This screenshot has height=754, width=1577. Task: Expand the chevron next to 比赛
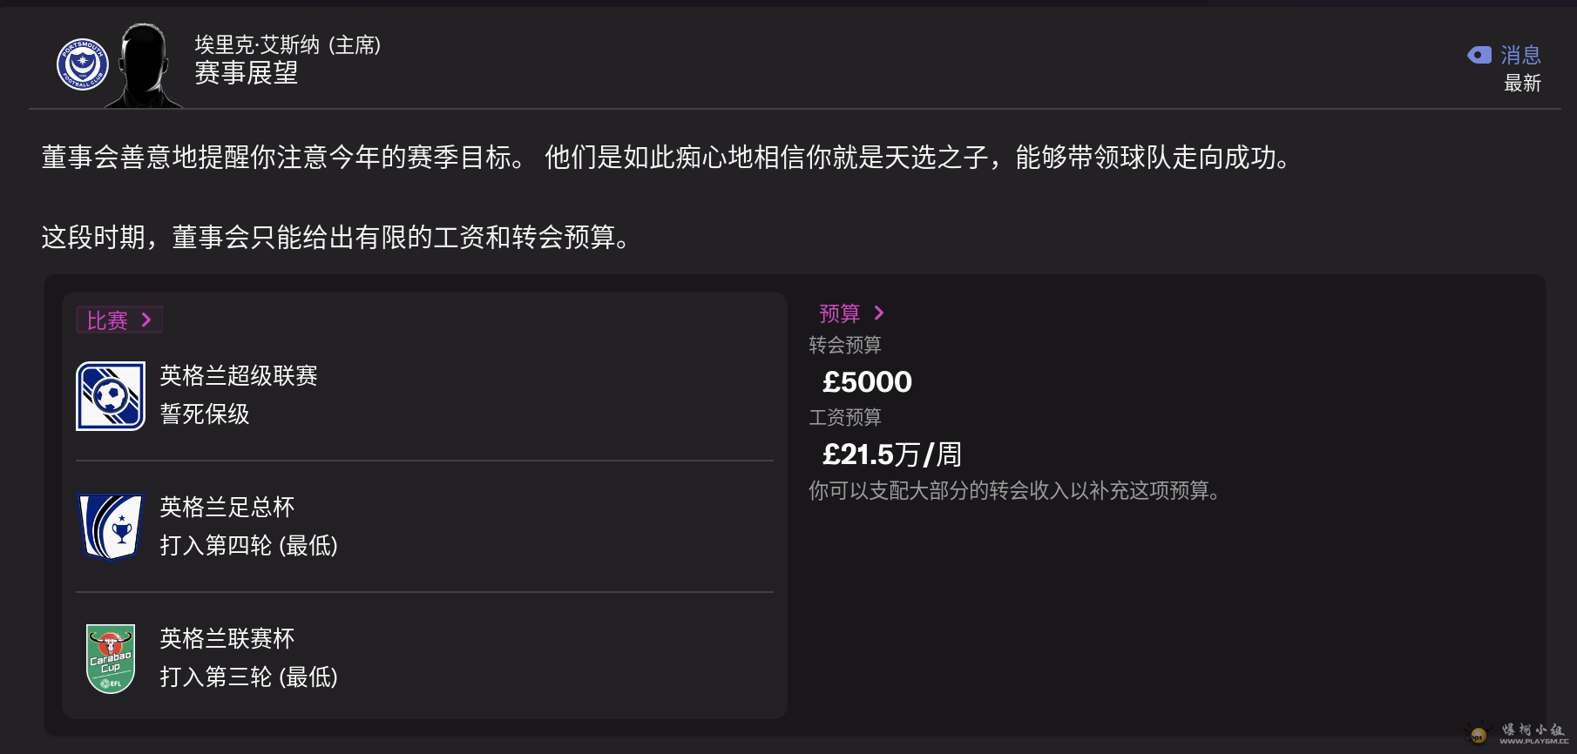point(146,320)
